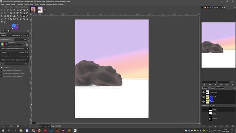Enable adaptive supersampling checkbox

pos(1,70)
